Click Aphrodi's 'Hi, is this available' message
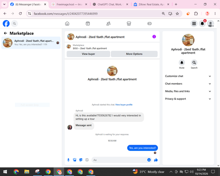Screen dimensions: 220x176 (x=109, y=117)
